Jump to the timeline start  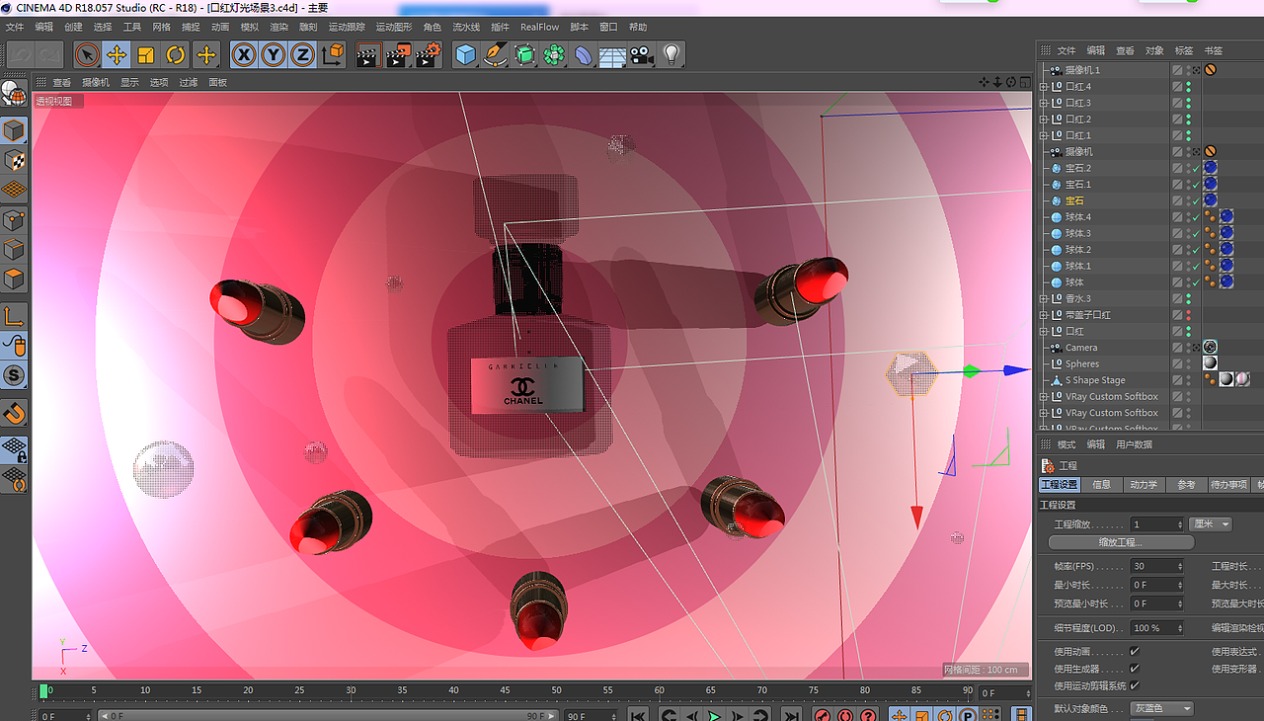pyautogui.click(x=639, y=715)
